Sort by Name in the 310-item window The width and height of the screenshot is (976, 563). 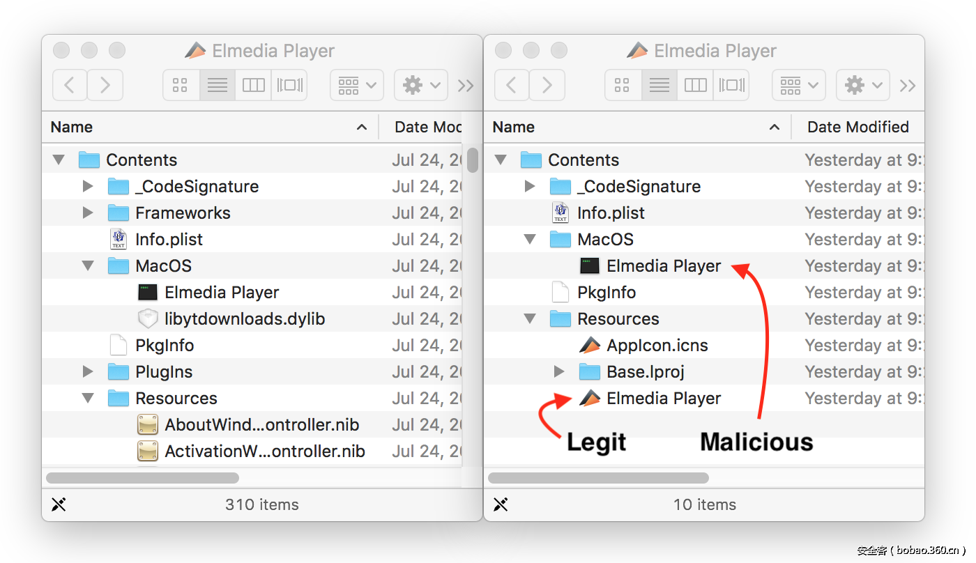[210, 127]
